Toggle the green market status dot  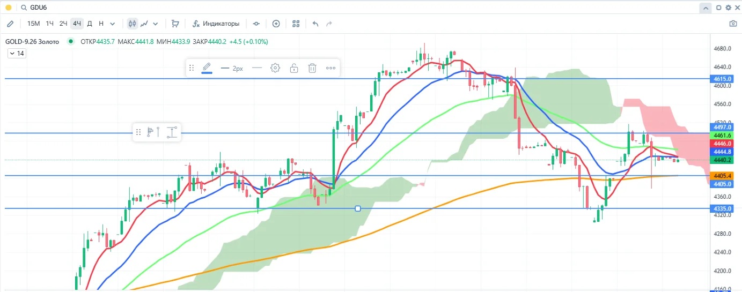click(71, 41)
